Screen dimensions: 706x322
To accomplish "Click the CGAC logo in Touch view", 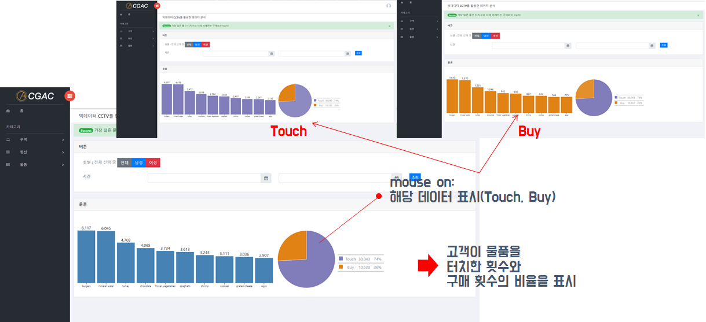I will (137, 5).
